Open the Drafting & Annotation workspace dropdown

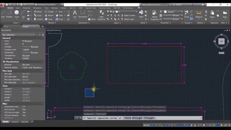coord(48,5)
